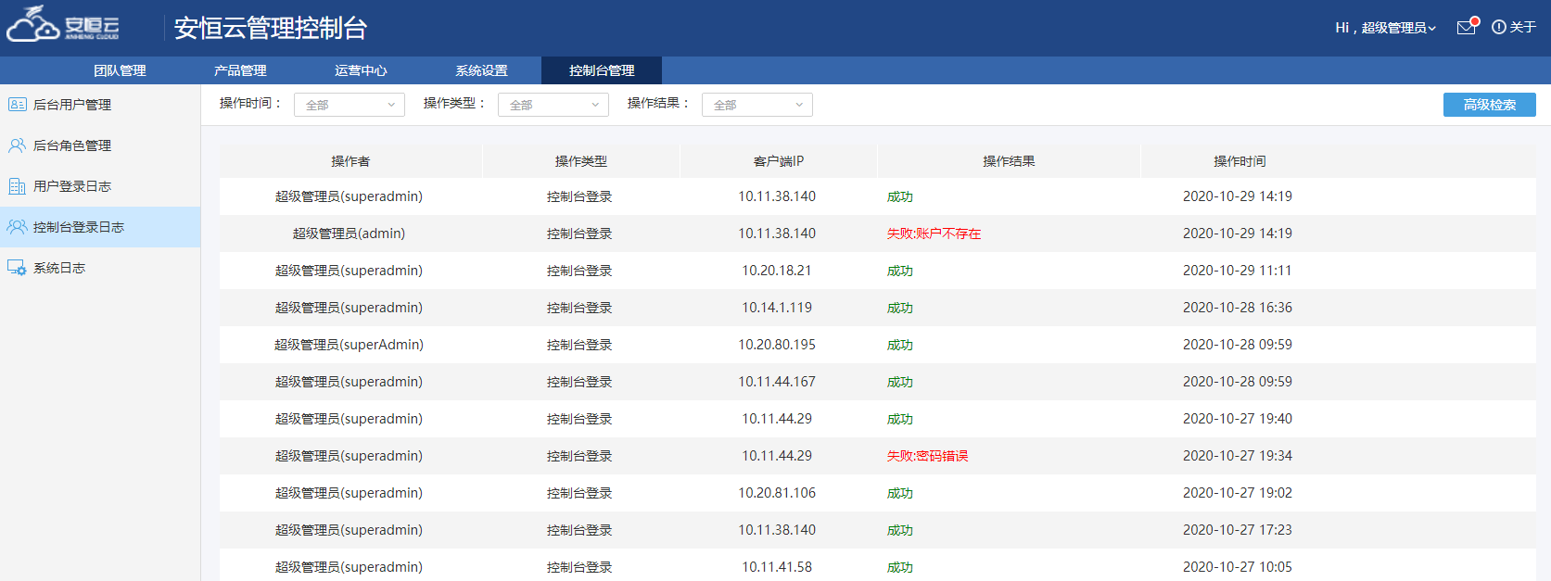This screenshot has height=581, width=1551.
Task: Click the 安恒云 cloud logo
Action: coord(63,25)
